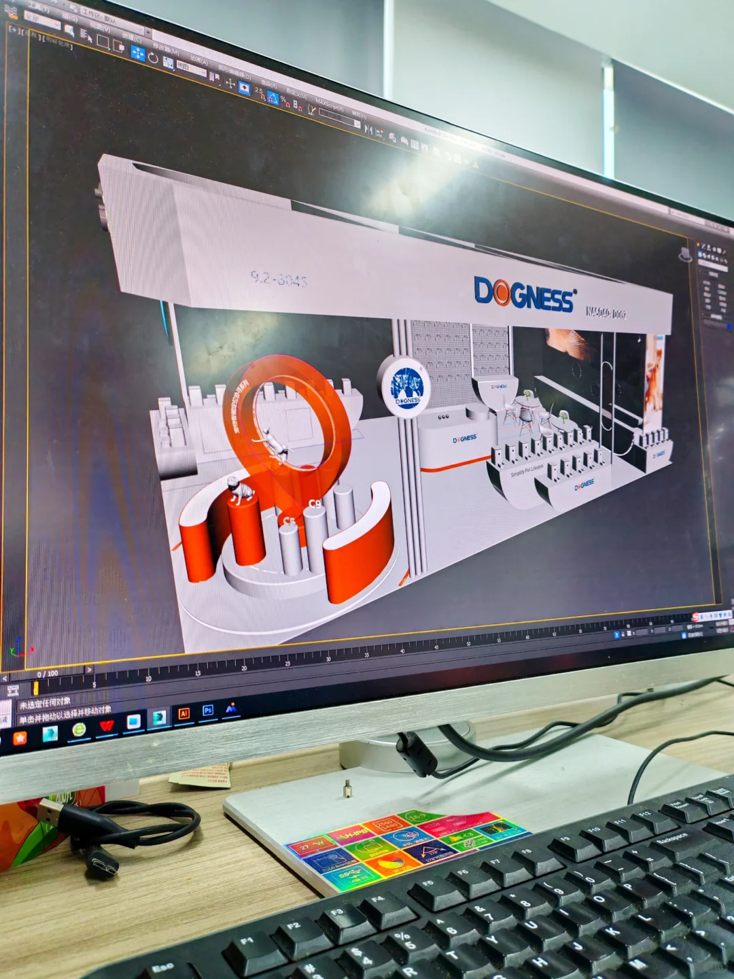Open the 修改器(M) menu
The image size is (734, 979).
(x=166, y=49)
